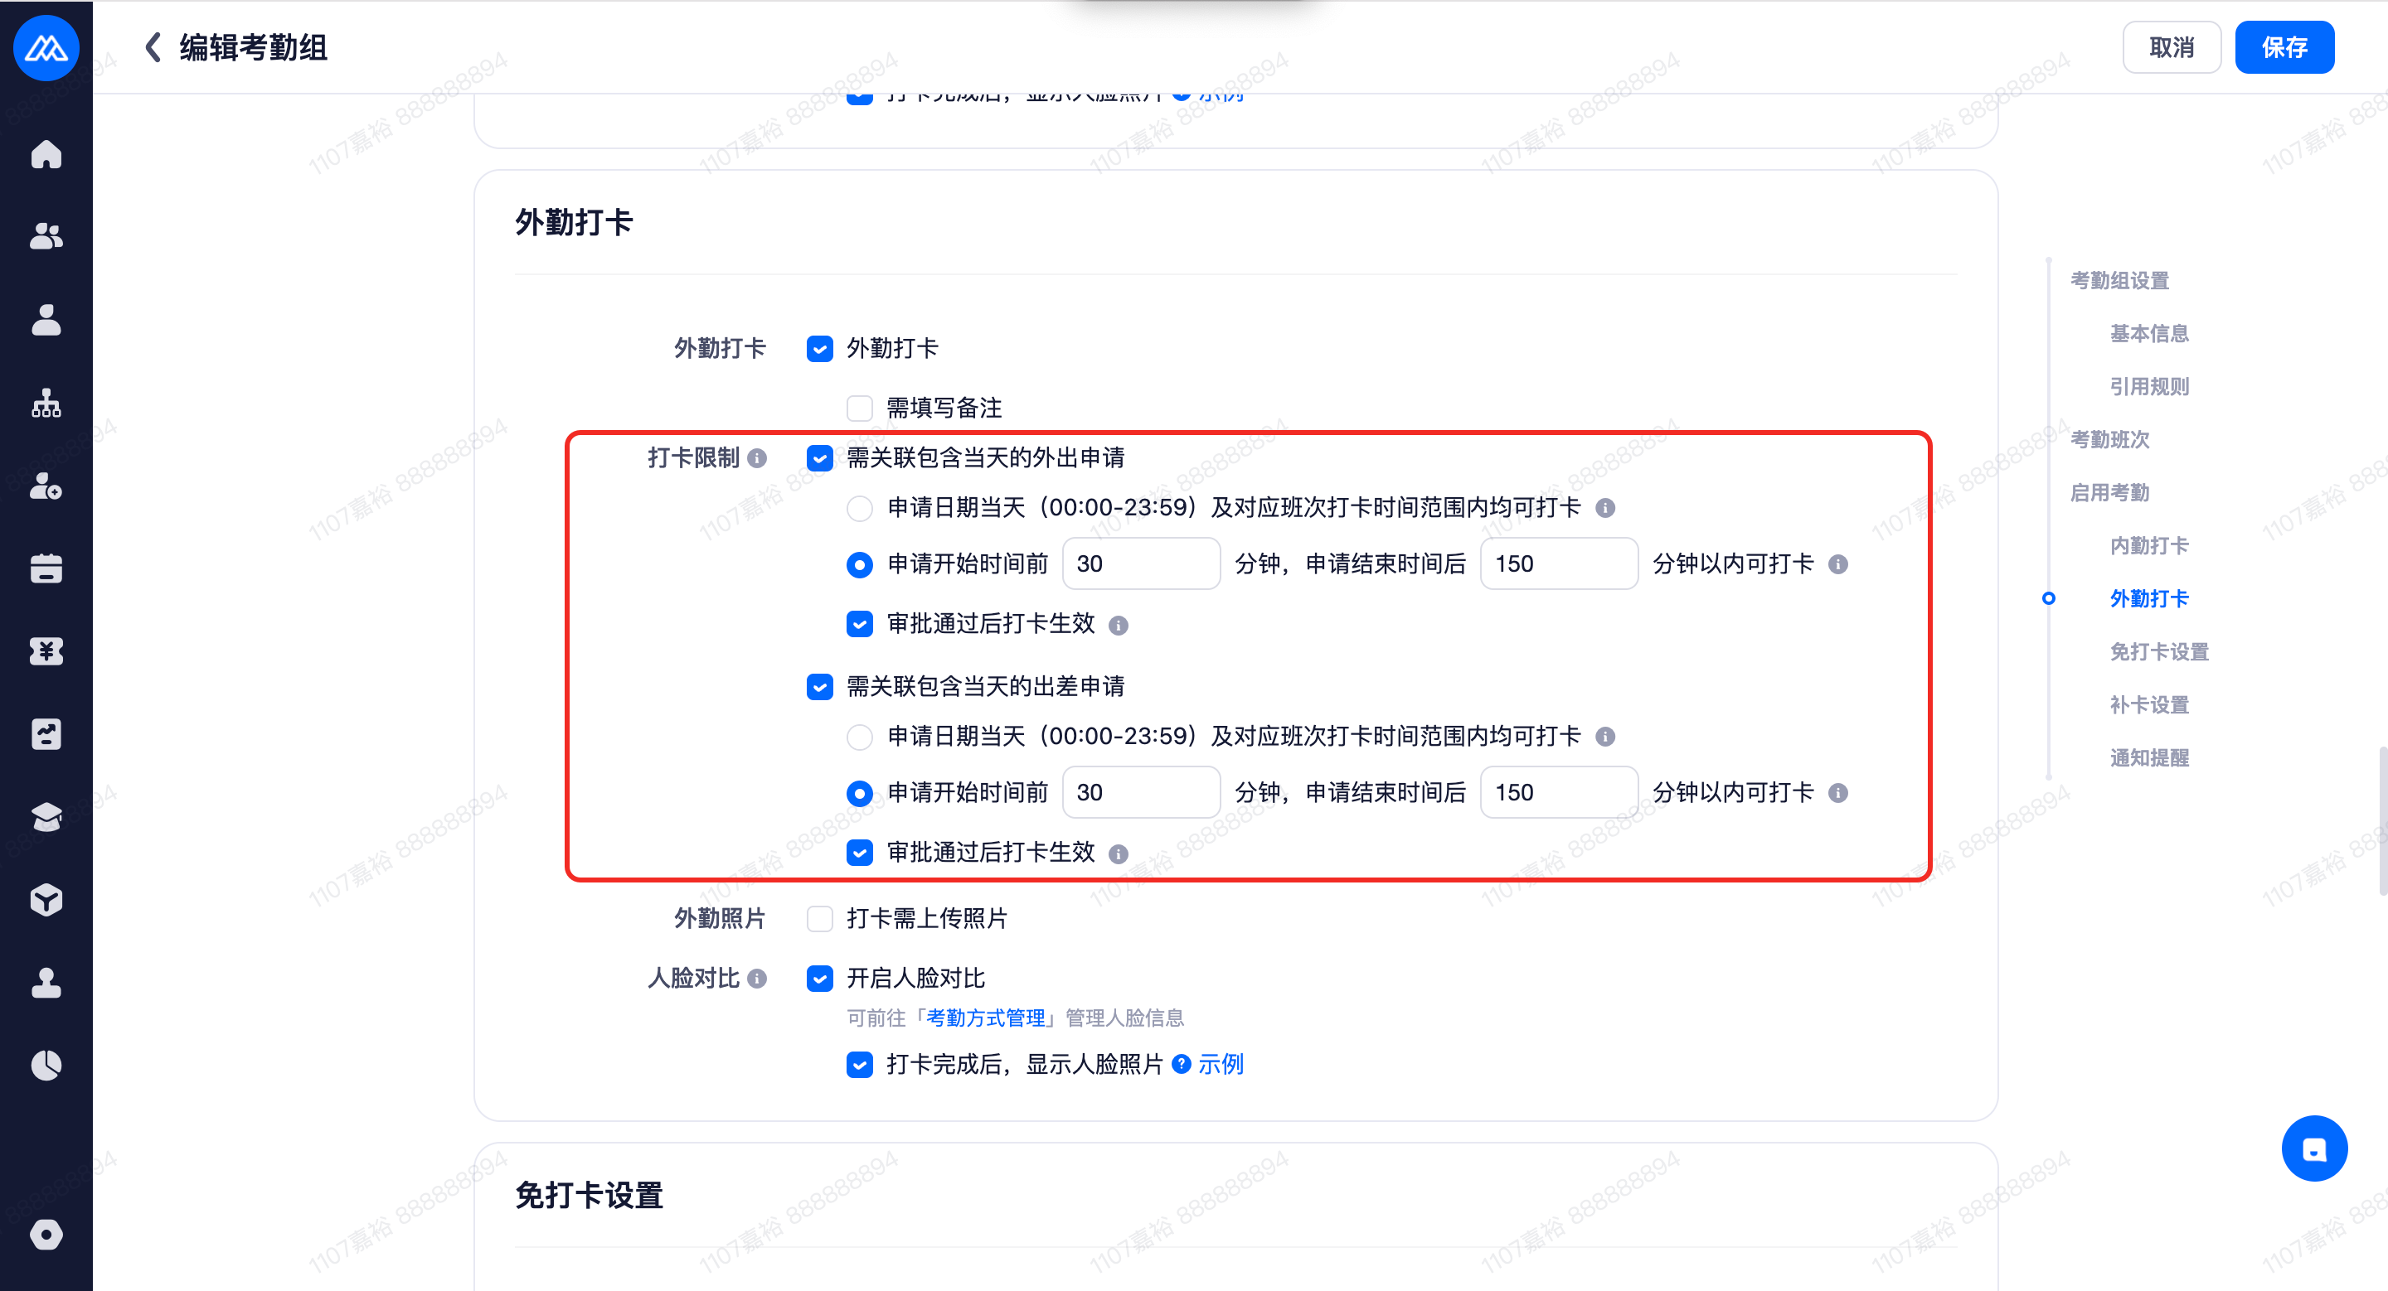Select first 申请日期当天 radio for 外出申请
Viewport: 2388px width, 1291px height.
[x=859, y=507]
